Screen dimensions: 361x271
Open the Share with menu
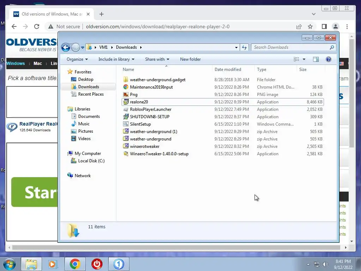(x=157, y=59)
